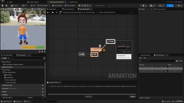The width and height of the screenshot is (184, 103).
Task: Open viewport LOD Auto menu
Action: tap(36, 9)
